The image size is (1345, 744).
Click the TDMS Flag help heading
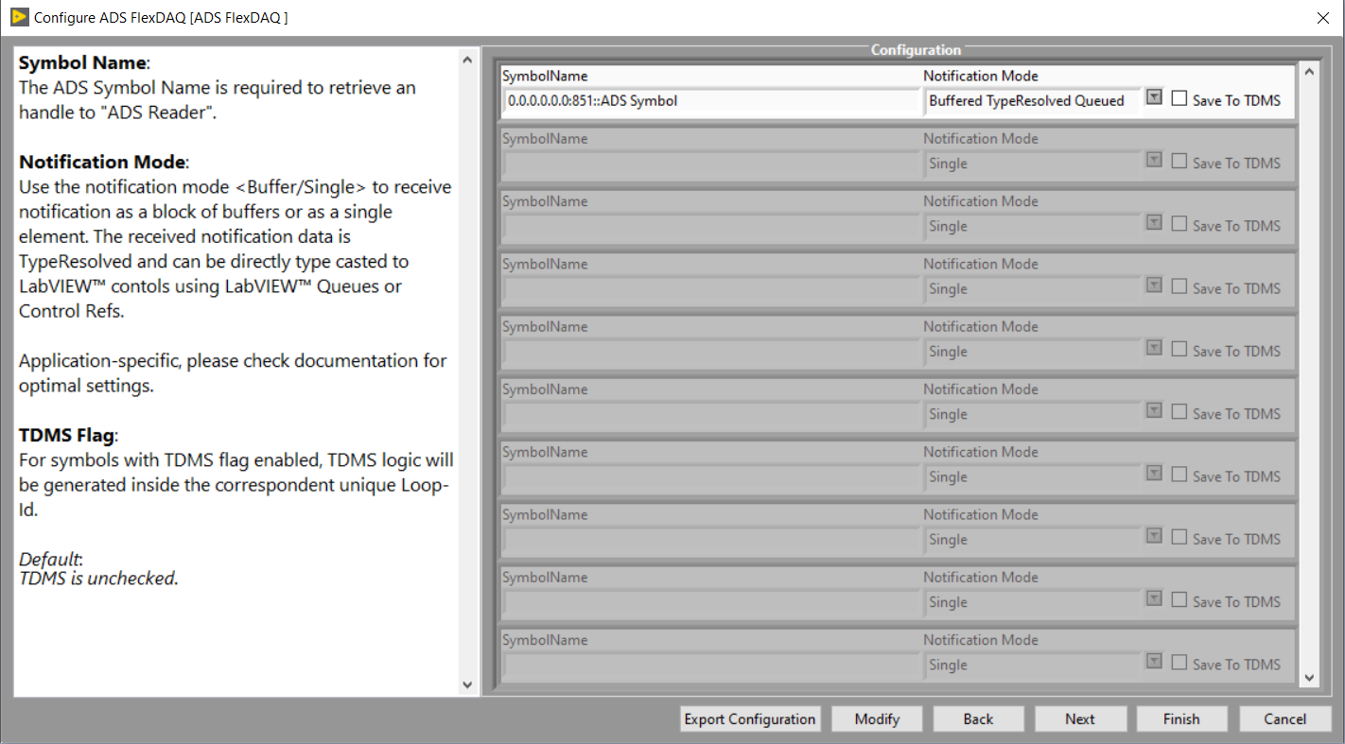coord(66,435)
